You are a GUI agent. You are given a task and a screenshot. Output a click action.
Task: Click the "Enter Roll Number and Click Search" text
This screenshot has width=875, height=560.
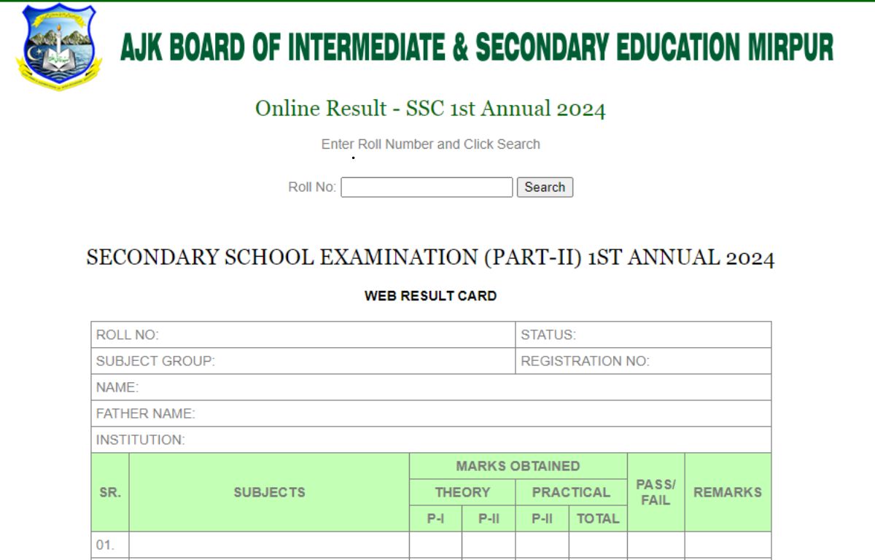pyautogui.click(x=430, y=144)
